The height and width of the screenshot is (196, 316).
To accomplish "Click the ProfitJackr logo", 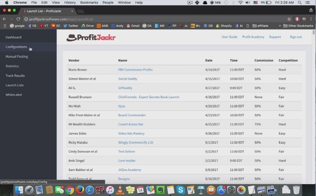I will (x=91, y=37).
